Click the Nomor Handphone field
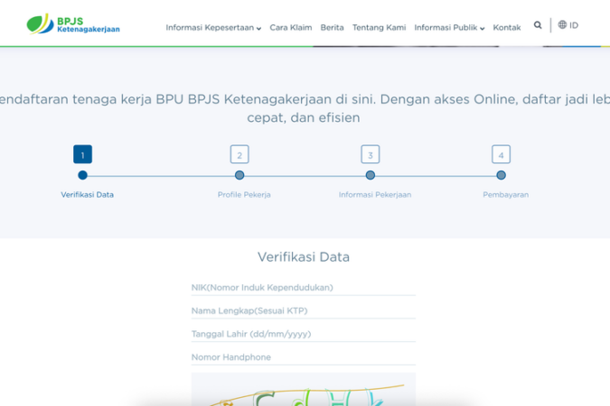610x406 pixels. pos(303,357)
